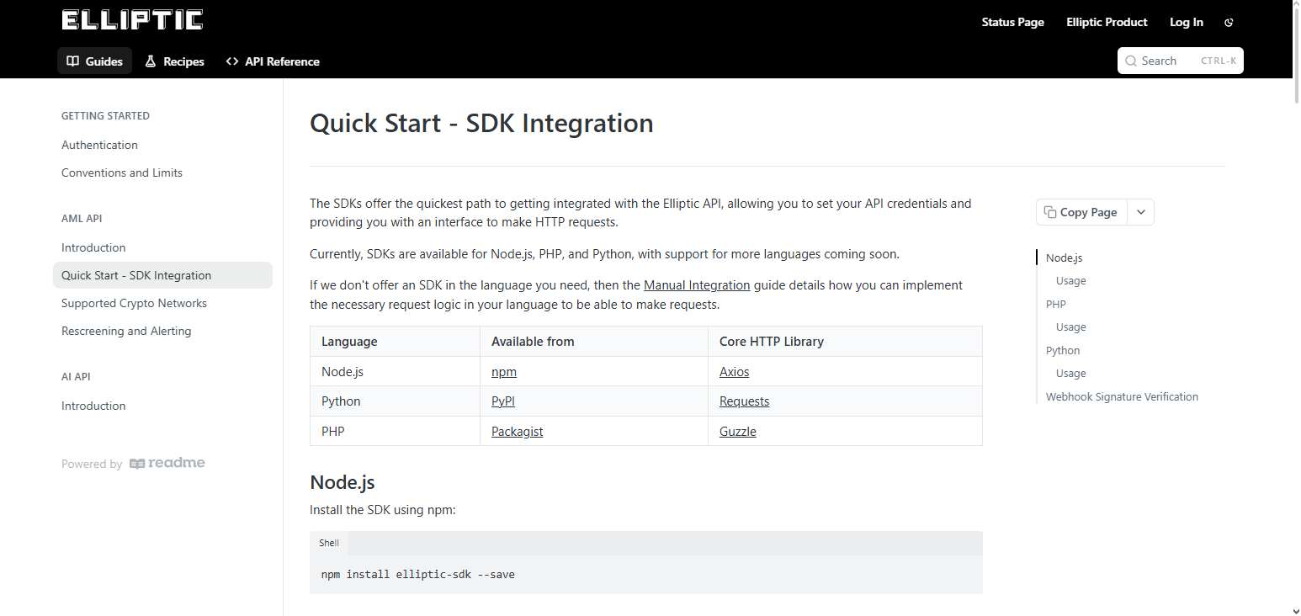
Task: Open the Status Page link
Action: pos(1012,23)
